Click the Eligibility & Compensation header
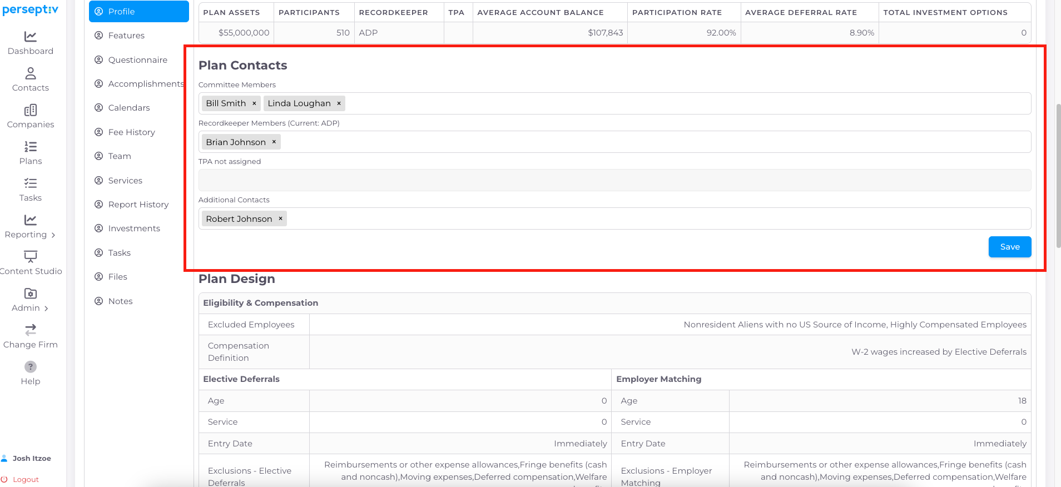Image resolution: width=1061 pixels, height=487 pixels. coord(261,303)
